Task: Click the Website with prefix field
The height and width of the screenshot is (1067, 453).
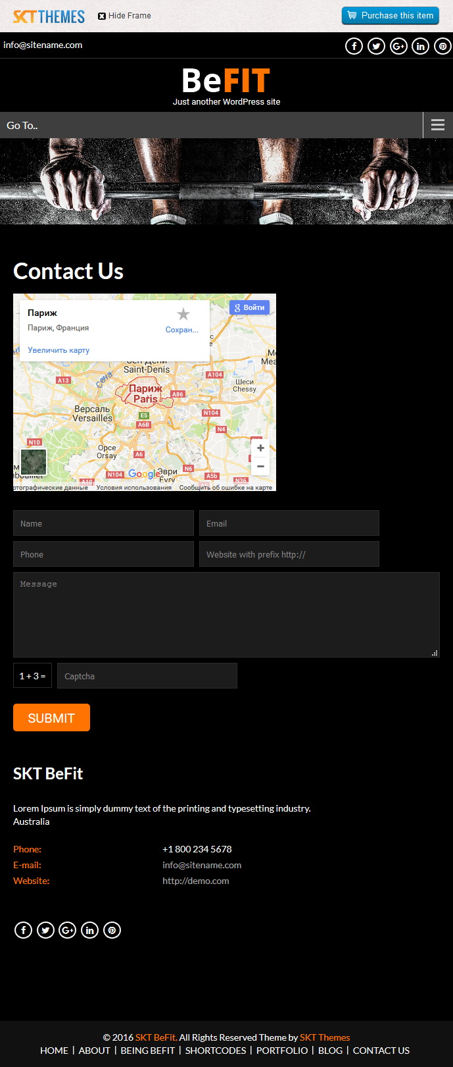Action: (x=289, y=554)
